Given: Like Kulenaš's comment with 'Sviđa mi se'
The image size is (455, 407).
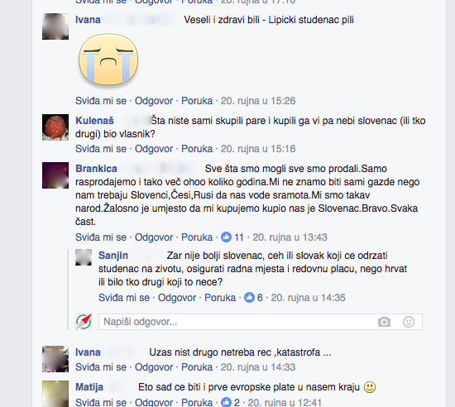Looking at the screenshot, I should (101, 149).
